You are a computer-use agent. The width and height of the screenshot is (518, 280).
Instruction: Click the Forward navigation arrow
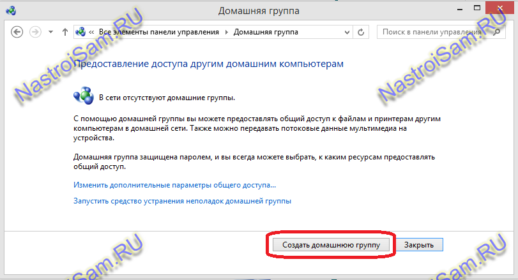(35, 32)
